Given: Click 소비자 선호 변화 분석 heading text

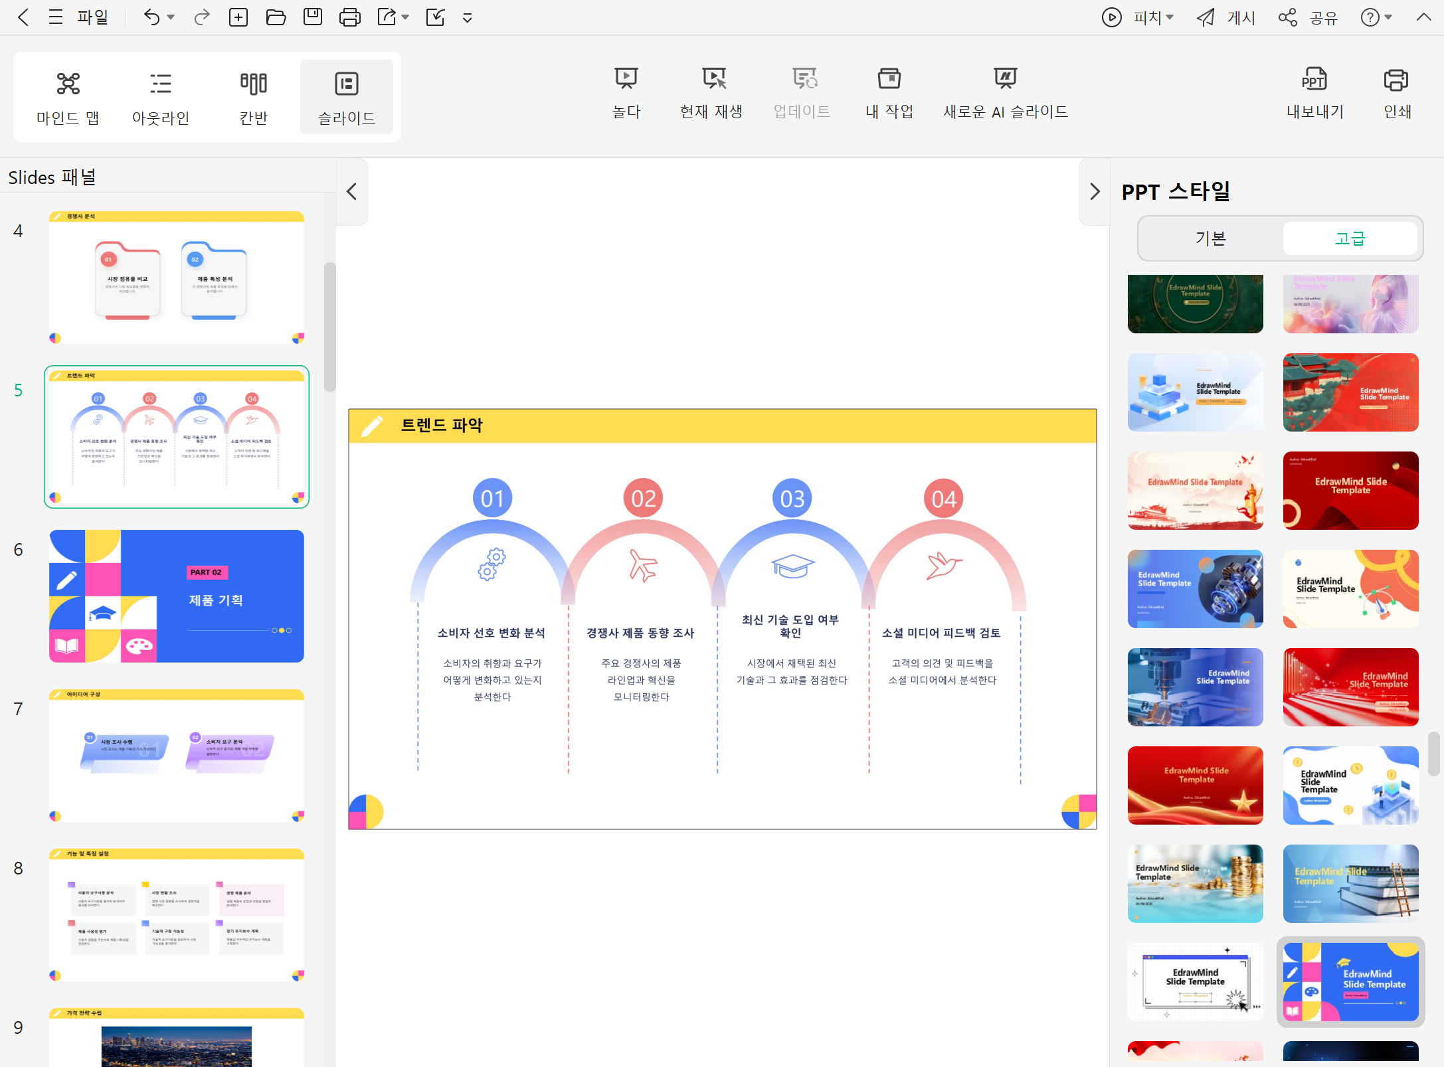Looking at the screenshot, I should point(492,633).
